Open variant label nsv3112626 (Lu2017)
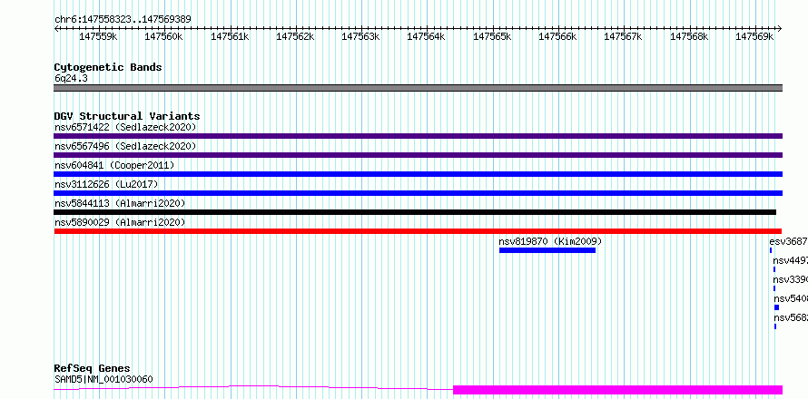 [x=106, y=184]
